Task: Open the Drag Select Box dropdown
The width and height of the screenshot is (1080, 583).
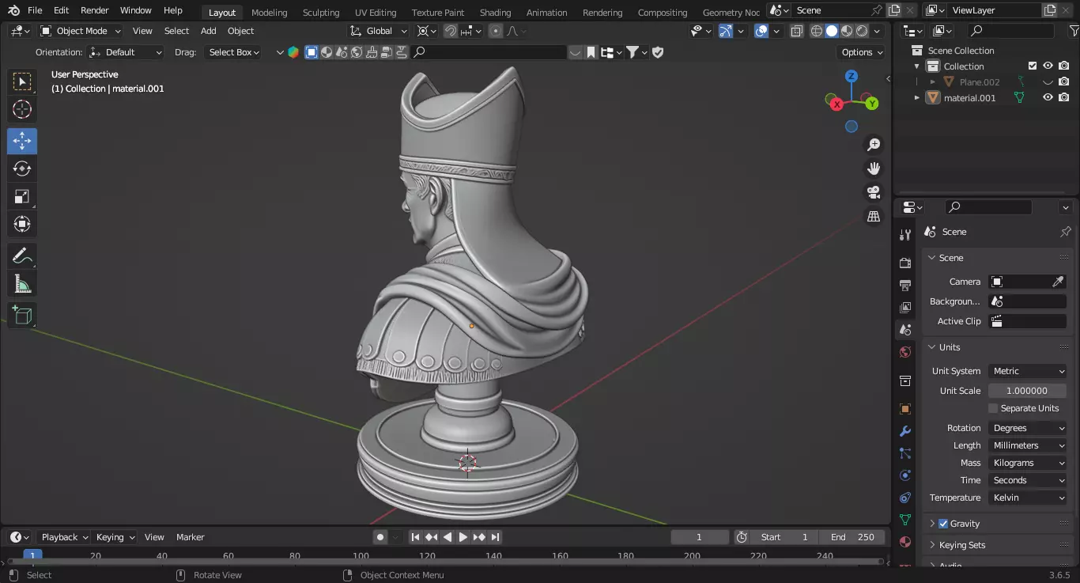Action: tap(232, 52)
